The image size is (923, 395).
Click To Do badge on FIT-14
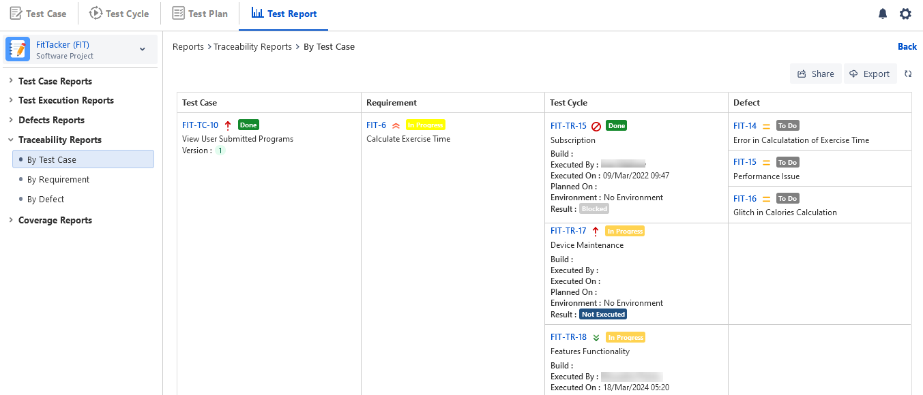788,126
